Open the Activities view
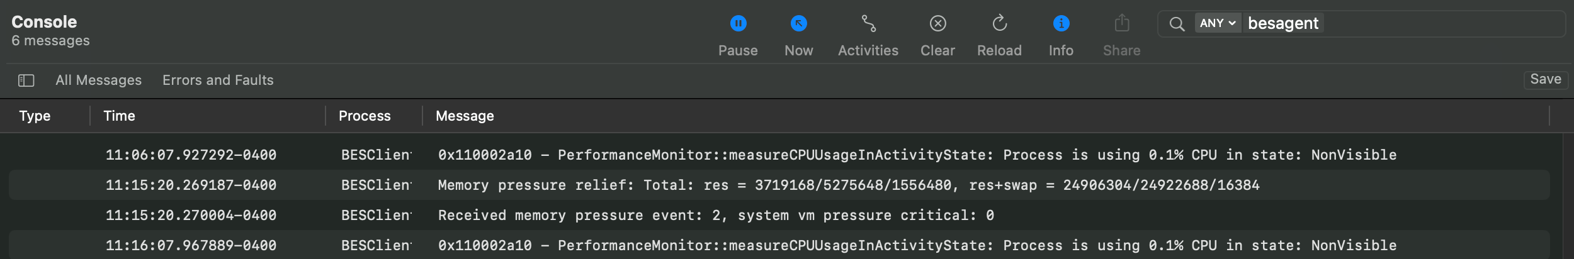1574x259 pixels. 868,24
